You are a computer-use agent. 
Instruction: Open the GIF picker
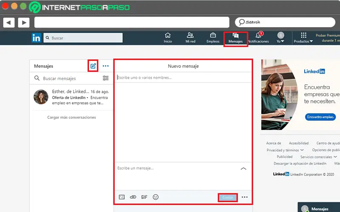click(x=144, y=197)
